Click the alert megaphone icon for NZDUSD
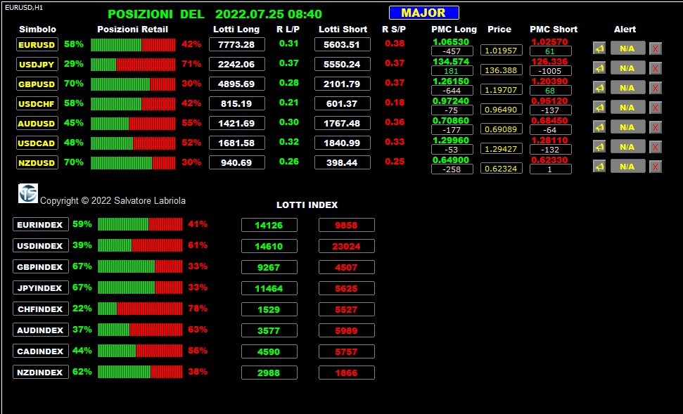 (x=599, y=167)
